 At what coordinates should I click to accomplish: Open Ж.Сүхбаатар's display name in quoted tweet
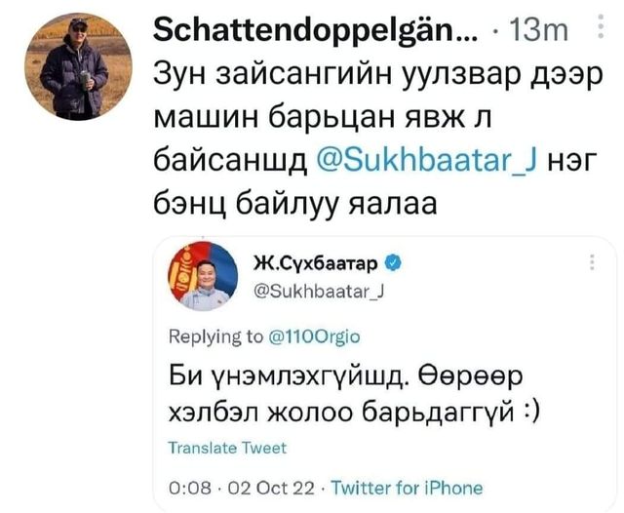tap(315, 263)
